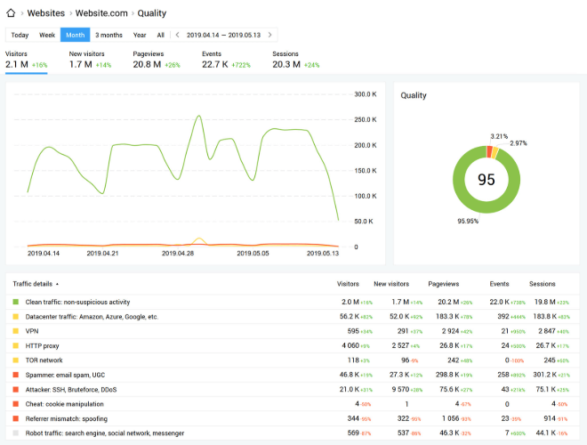Click yellow swatch beside HTTP proxy
The width and height of the screenshot is (587, 445).
(x=16, y=345)
